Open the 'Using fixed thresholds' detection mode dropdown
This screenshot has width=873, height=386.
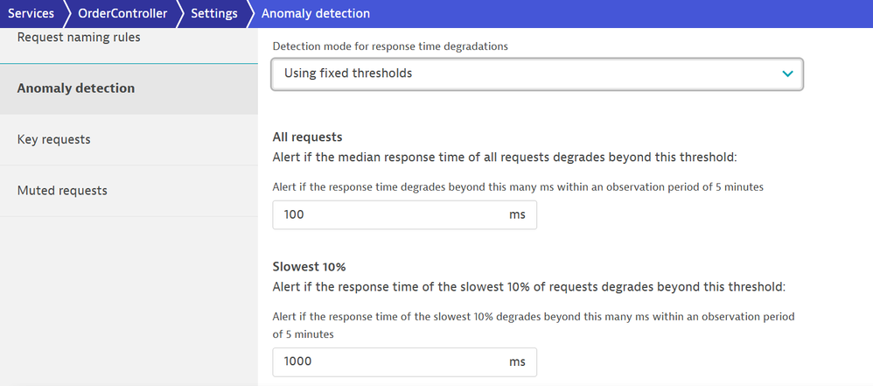(x=525, y=74)
